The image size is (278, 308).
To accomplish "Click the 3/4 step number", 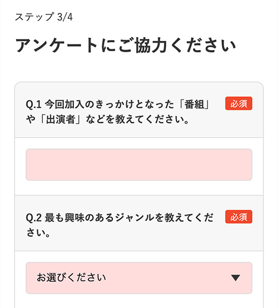I will (x=65, y=17).
